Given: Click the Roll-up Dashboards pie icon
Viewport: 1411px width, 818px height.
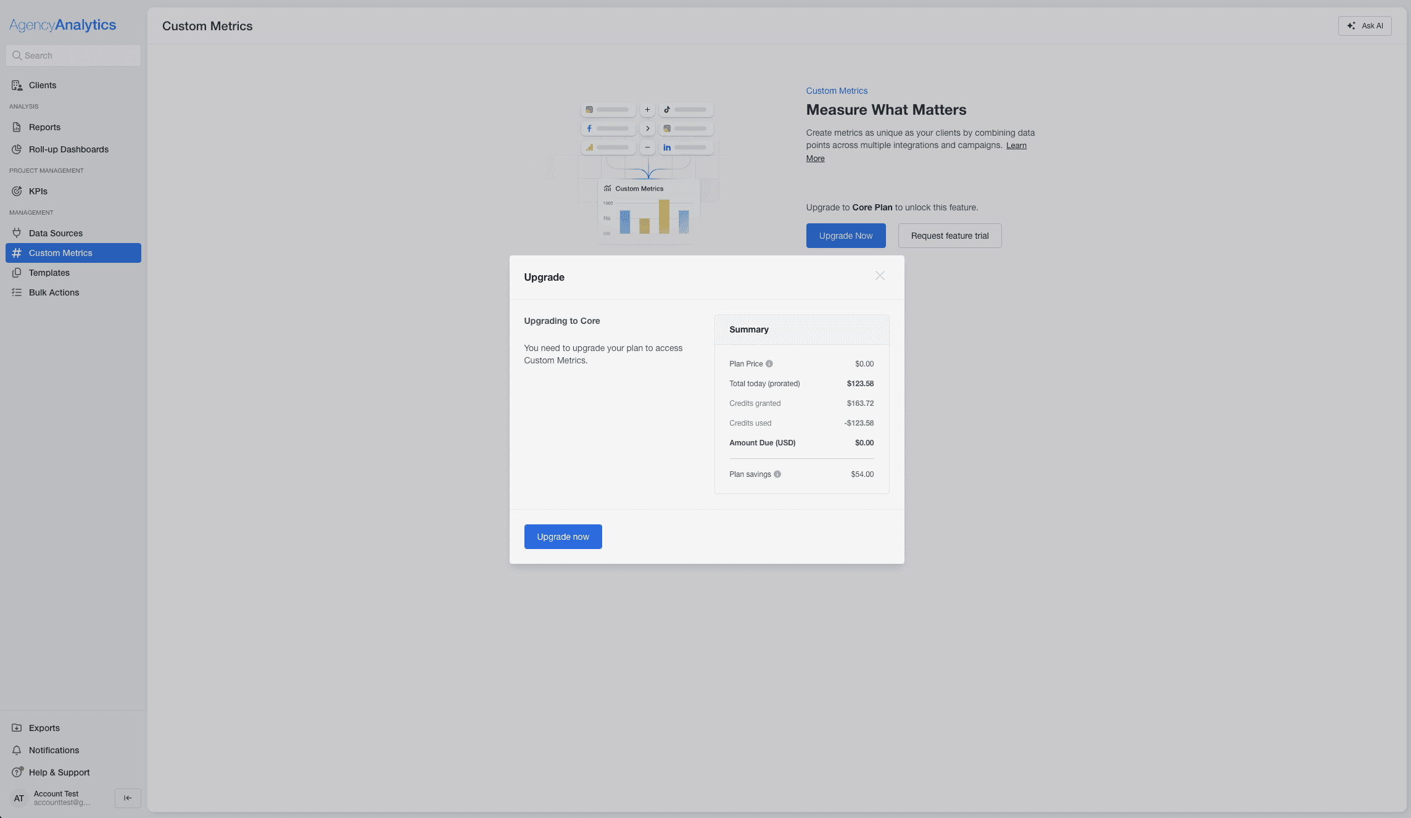Looking at the screenshot, I should pyautogui.click(x=17, y=149).
